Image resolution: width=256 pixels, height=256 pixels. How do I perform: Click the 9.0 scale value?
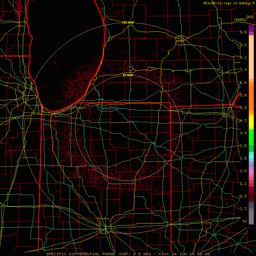click(243, 45)
